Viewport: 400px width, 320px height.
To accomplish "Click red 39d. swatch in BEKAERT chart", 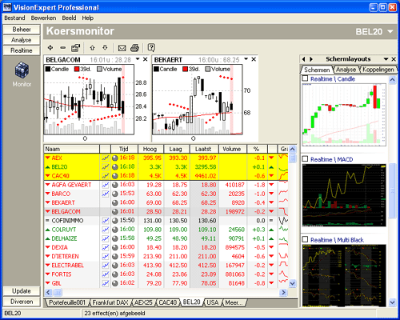I will click(186, 70).
